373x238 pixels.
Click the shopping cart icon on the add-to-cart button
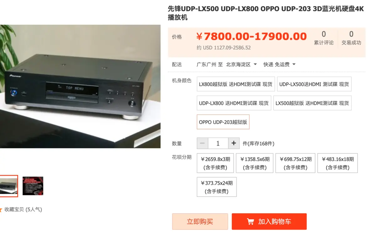250,222
